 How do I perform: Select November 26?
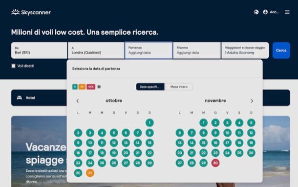[x=251, y=153]
